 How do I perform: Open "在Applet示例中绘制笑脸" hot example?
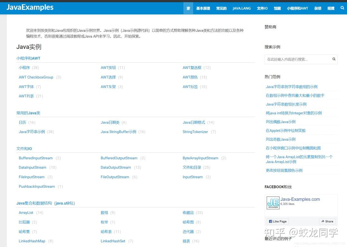click(x=286, y=131)
